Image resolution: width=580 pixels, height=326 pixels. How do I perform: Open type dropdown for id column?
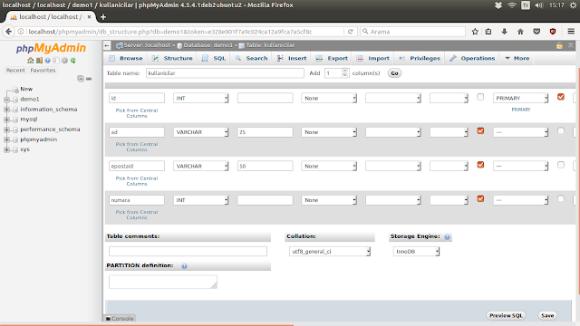tap(201, 98)
